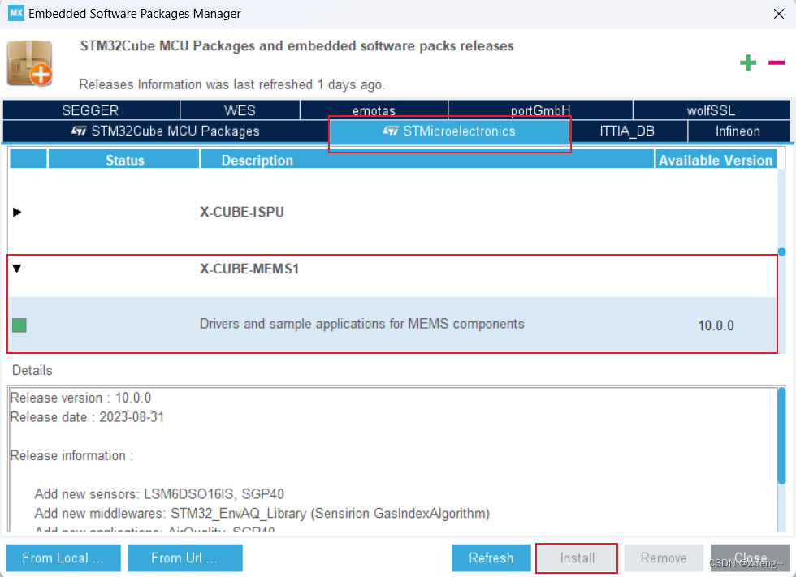Click the Details pane scrollbar thumb
Image resolution: width=796 pixels, height=577 pixels.
click(781, 437)
